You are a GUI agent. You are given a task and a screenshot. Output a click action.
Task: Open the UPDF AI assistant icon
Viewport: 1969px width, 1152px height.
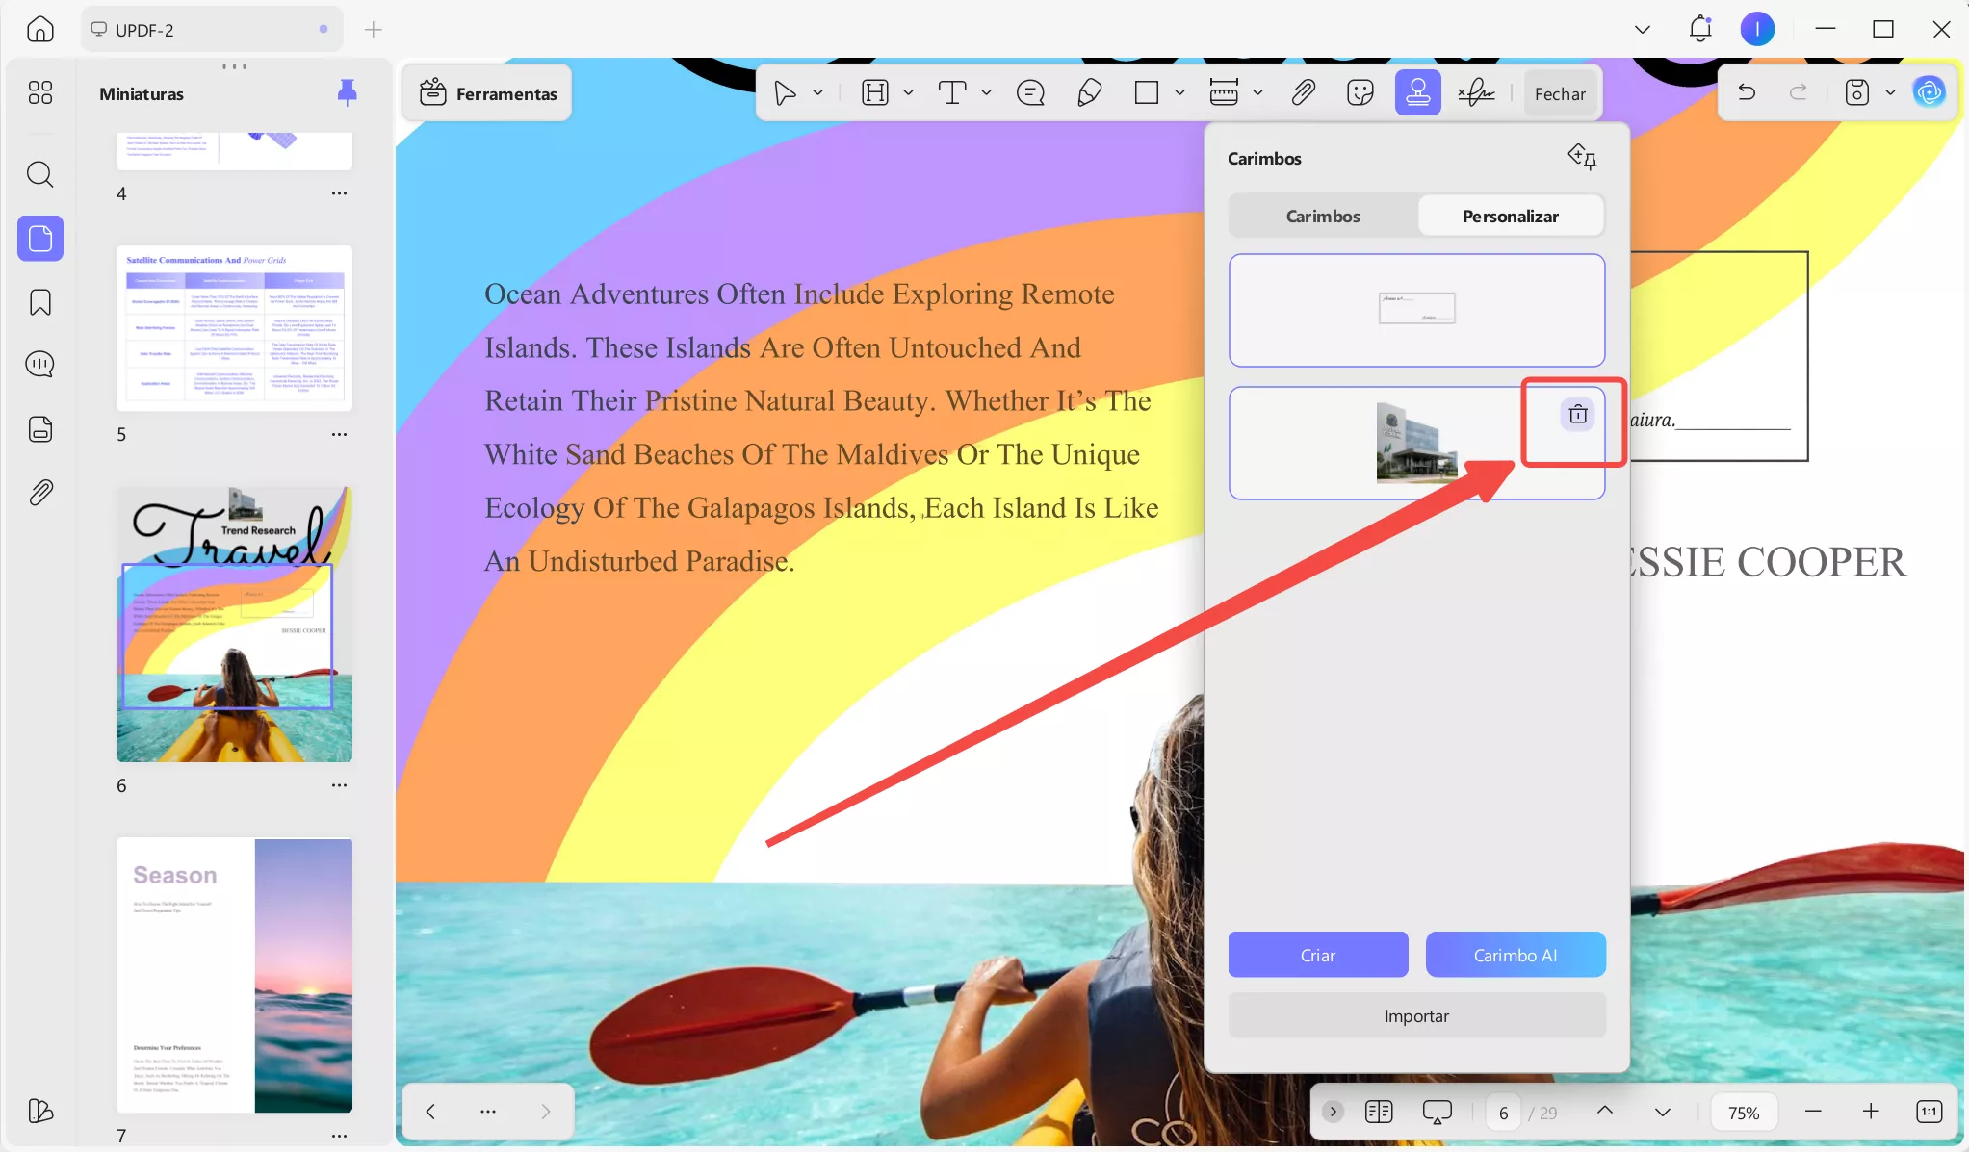pyautogui.click(x=1929, y=92)
